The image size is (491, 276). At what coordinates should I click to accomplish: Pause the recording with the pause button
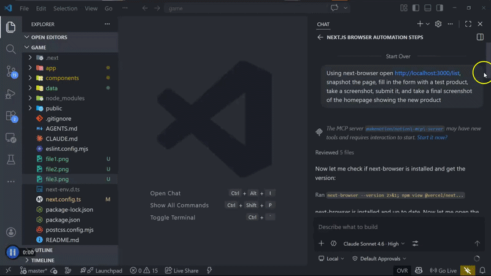(x=12, y=252)
